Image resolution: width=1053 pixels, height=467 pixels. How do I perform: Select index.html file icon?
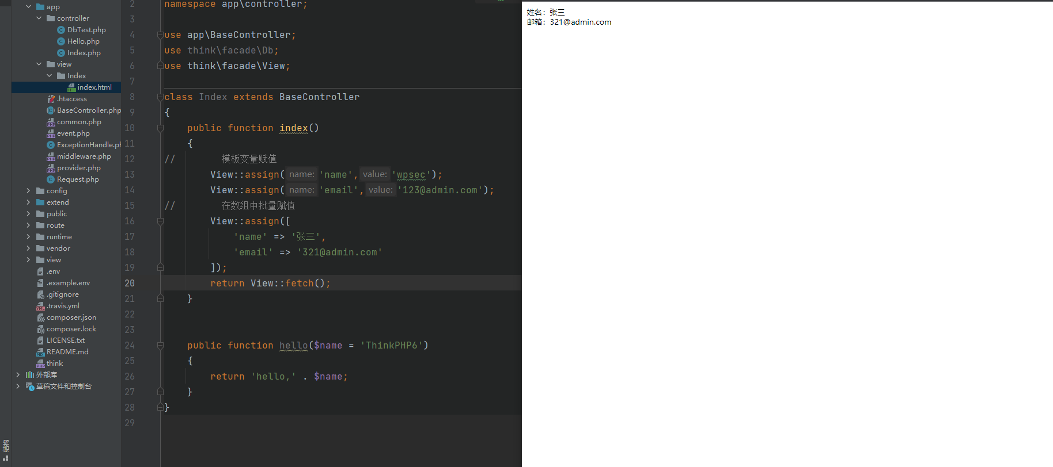(71, 87)
